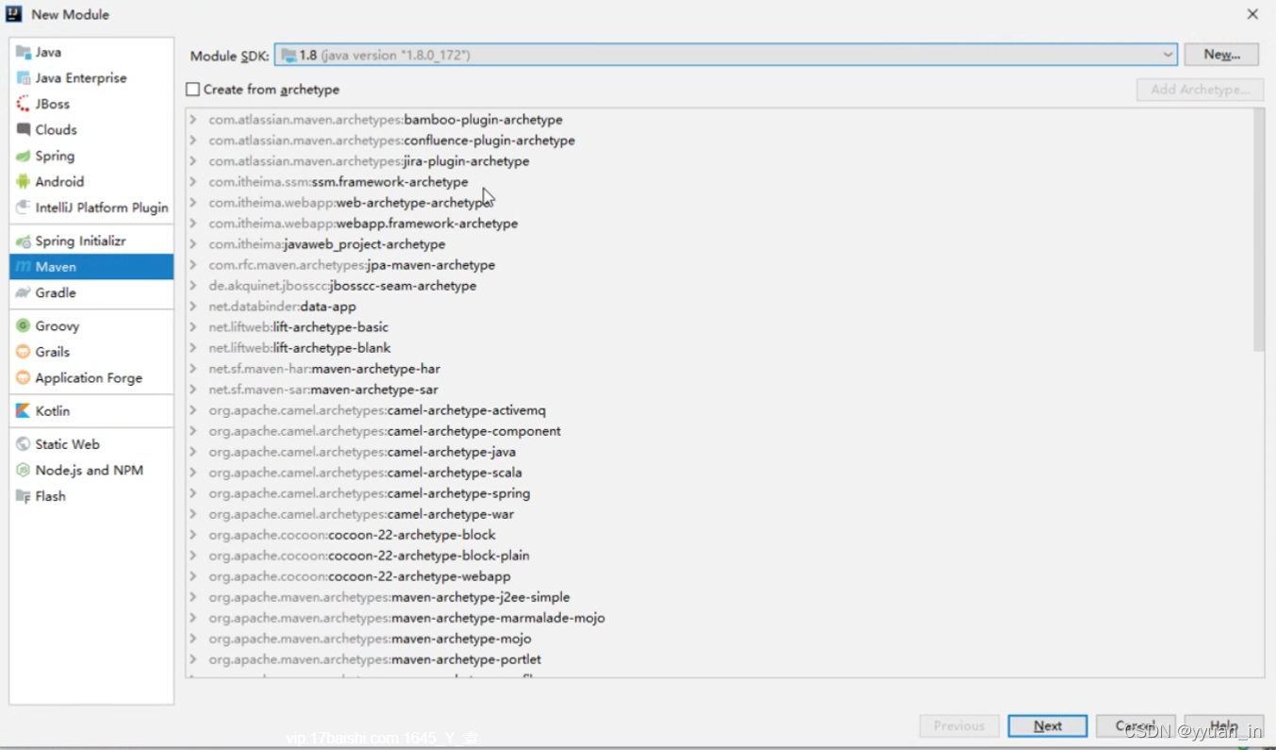The width and height of the screenshot is (1276, 750).
Task: Click the Next button
Action: (x=1047, y=725)
